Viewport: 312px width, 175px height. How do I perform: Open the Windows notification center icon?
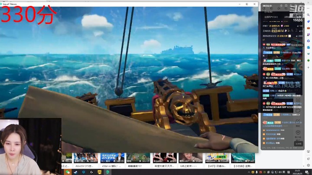[307, 172]
